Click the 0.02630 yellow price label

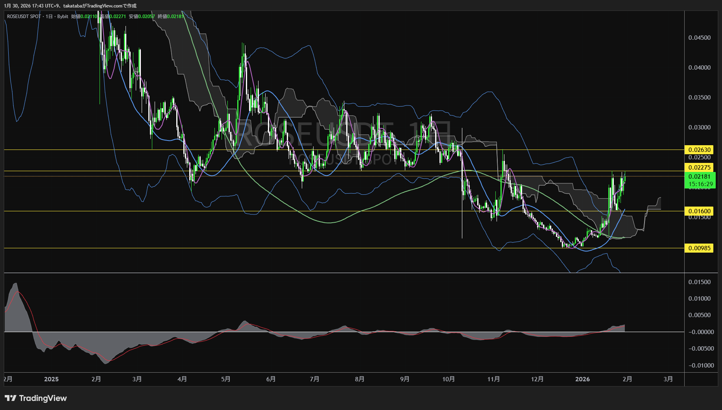point(699,150)
